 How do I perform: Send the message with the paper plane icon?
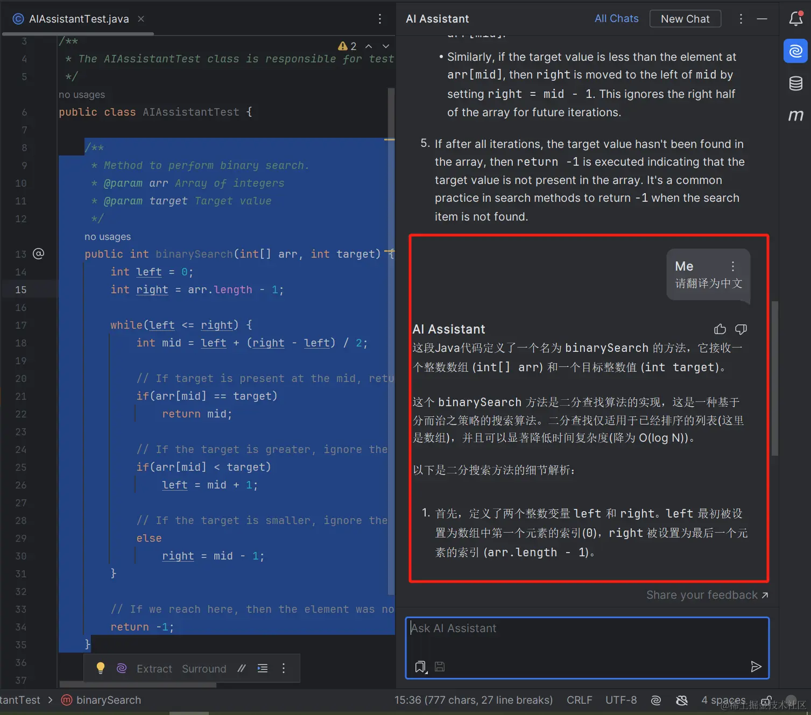click(x=756, y=667)
